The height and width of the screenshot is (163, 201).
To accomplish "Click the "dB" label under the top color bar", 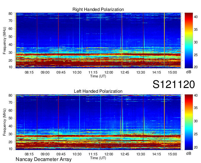I will pos(189,72).
